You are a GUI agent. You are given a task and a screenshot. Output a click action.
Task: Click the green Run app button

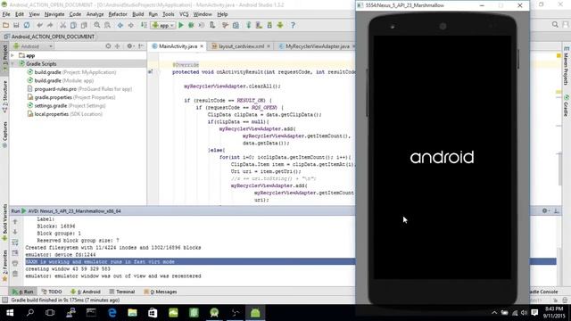pos(181,25)
